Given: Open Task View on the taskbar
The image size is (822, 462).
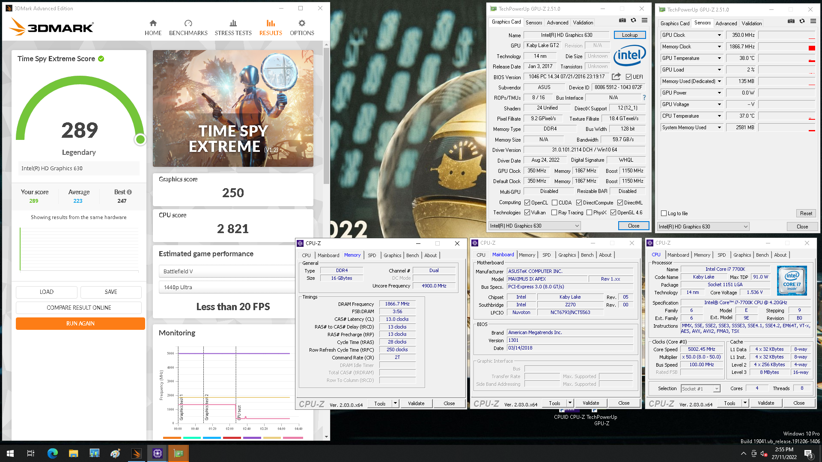Looking at the screenshot, I should tap(31, 453).
